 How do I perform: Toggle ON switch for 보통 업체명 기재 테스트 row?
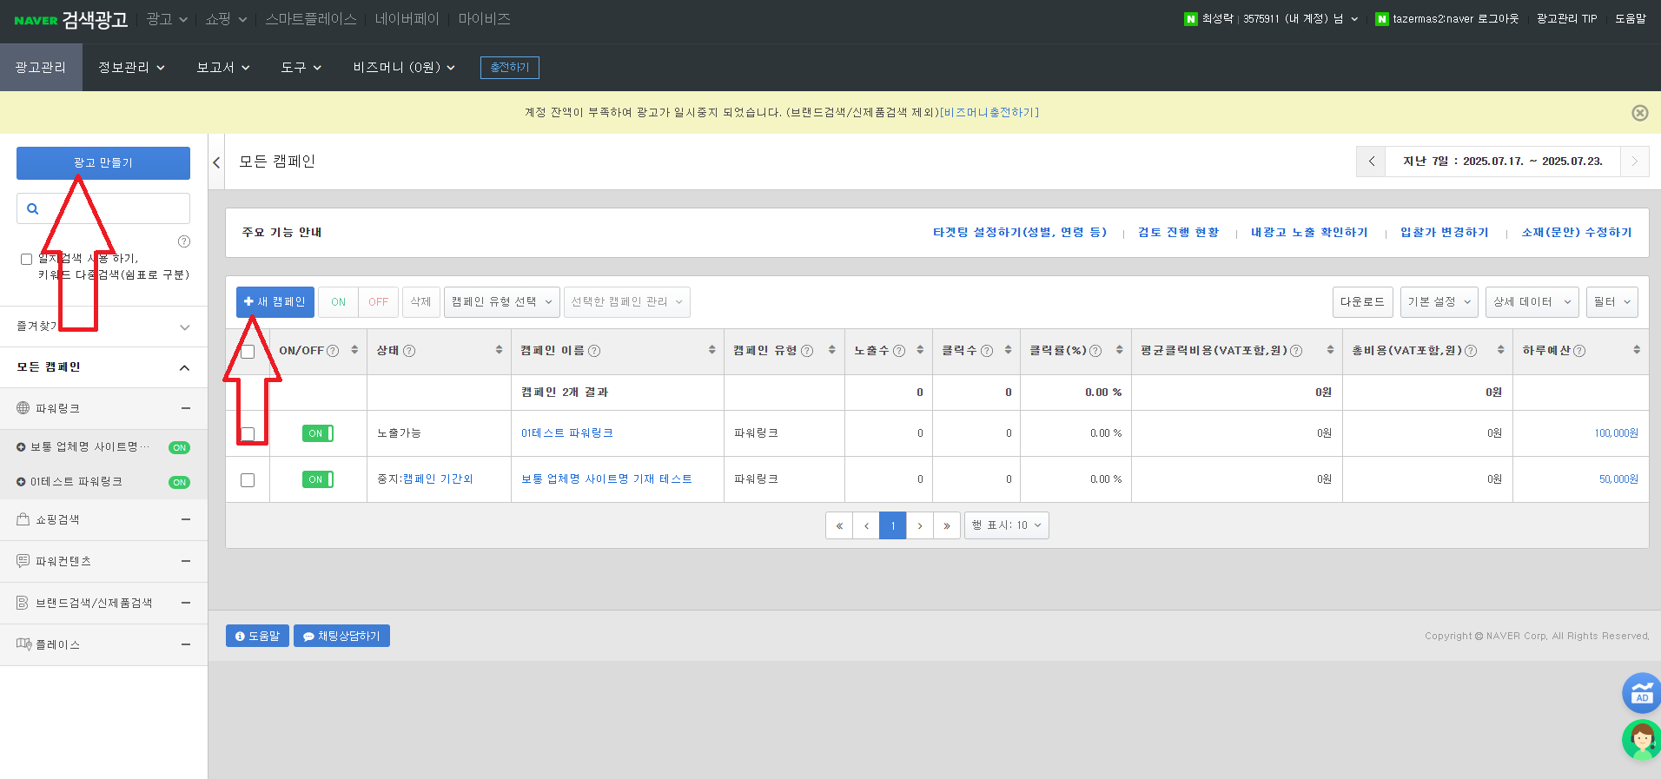318,479
